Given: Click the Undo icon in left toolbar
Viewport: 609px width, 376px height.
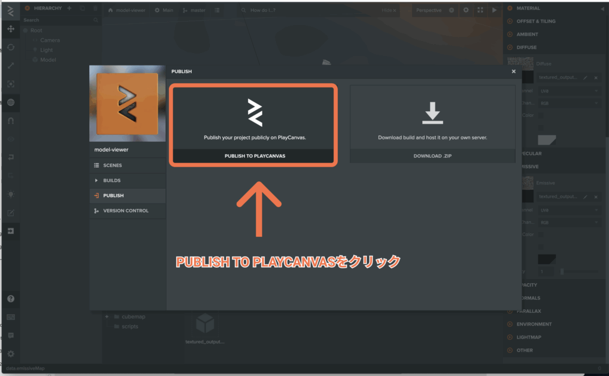Looking at the screenshot, I should click(11, 157).
